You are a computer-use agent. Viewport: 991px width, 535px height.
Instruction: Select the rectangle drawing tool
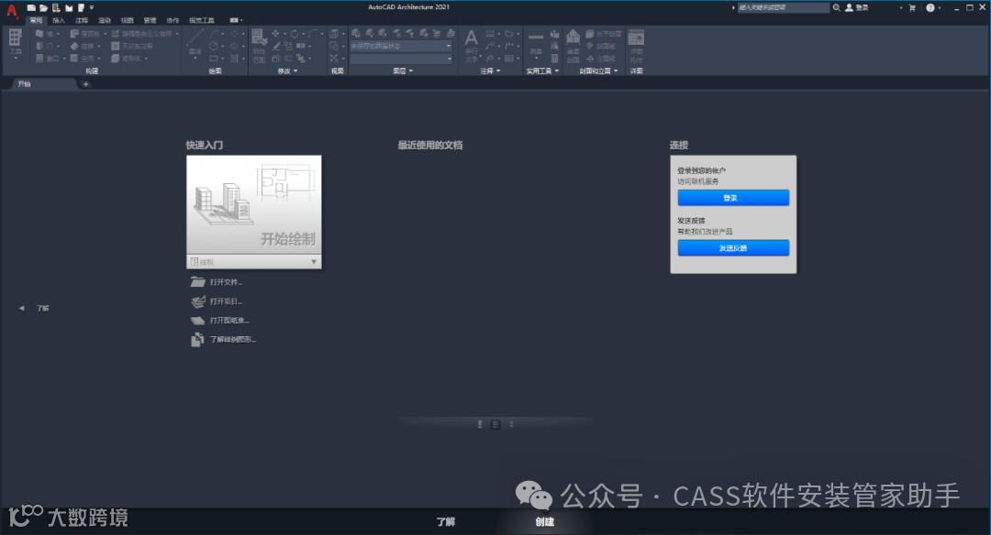[x=214, y=58]
